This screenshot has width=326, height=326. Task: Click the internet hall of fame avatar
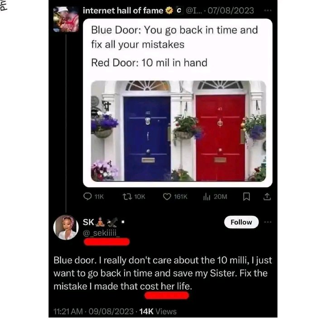click(66, 19)
